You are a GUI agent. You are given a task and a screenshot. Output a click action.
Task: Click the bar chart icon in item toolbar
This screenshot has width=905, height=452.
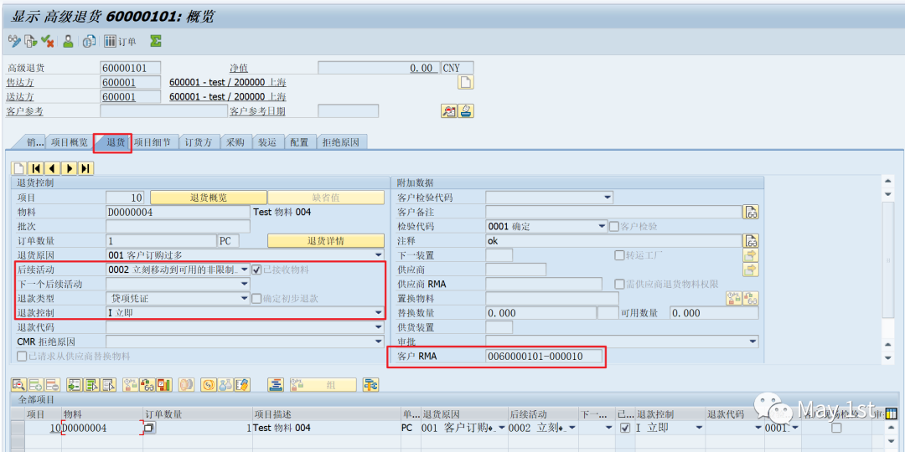tap(164, 384)
